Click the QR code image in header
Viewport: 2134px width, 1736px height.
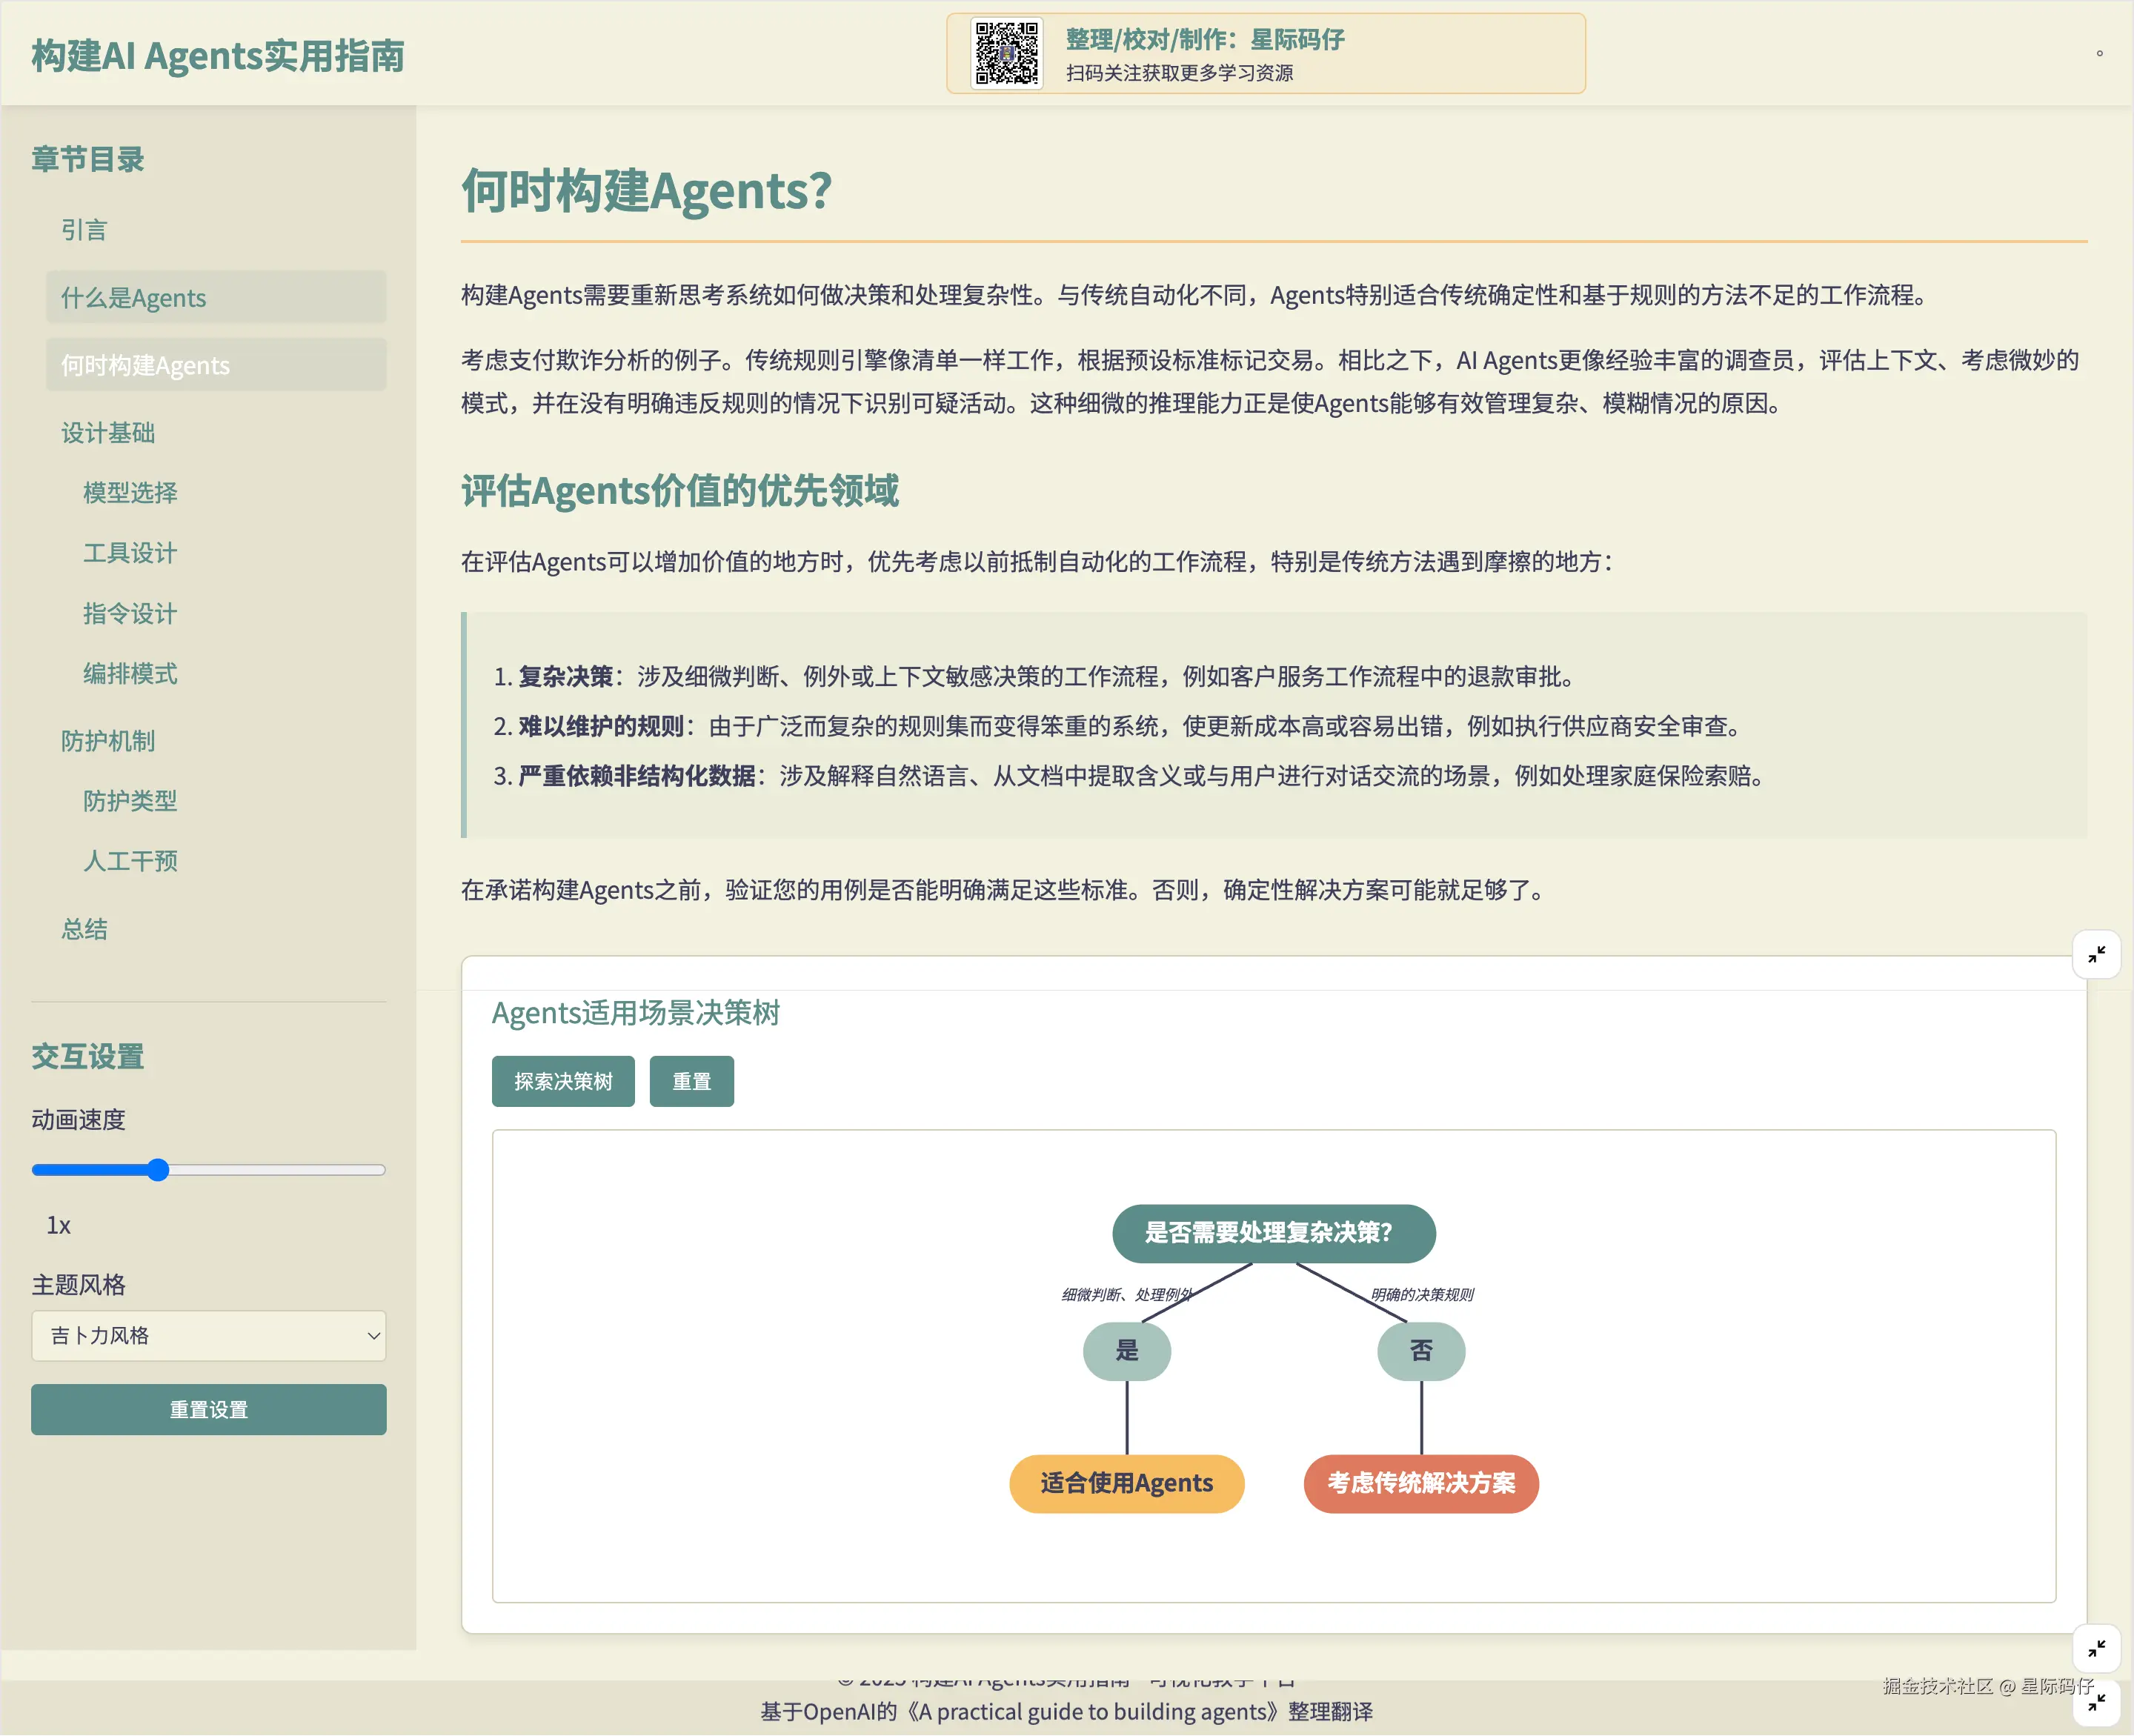(x=1006, y=54)
